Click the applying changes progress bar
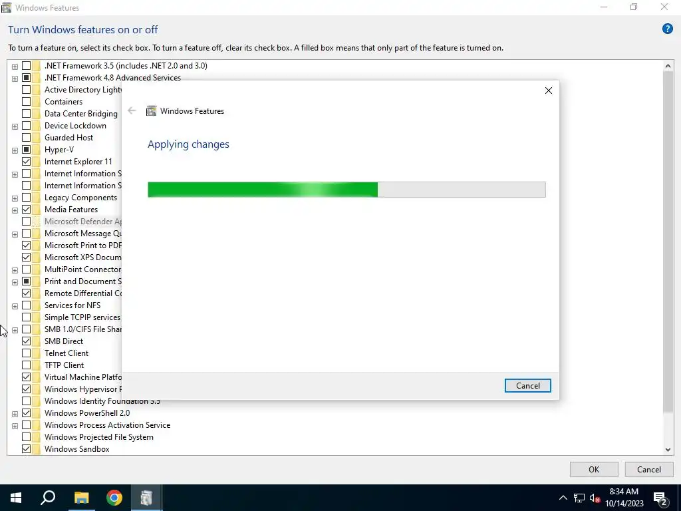 (346, 190)
